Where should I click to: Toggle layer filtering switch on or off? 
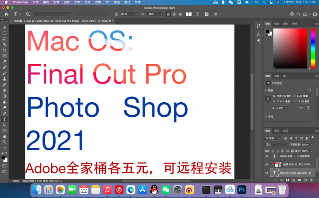point(313,138)
